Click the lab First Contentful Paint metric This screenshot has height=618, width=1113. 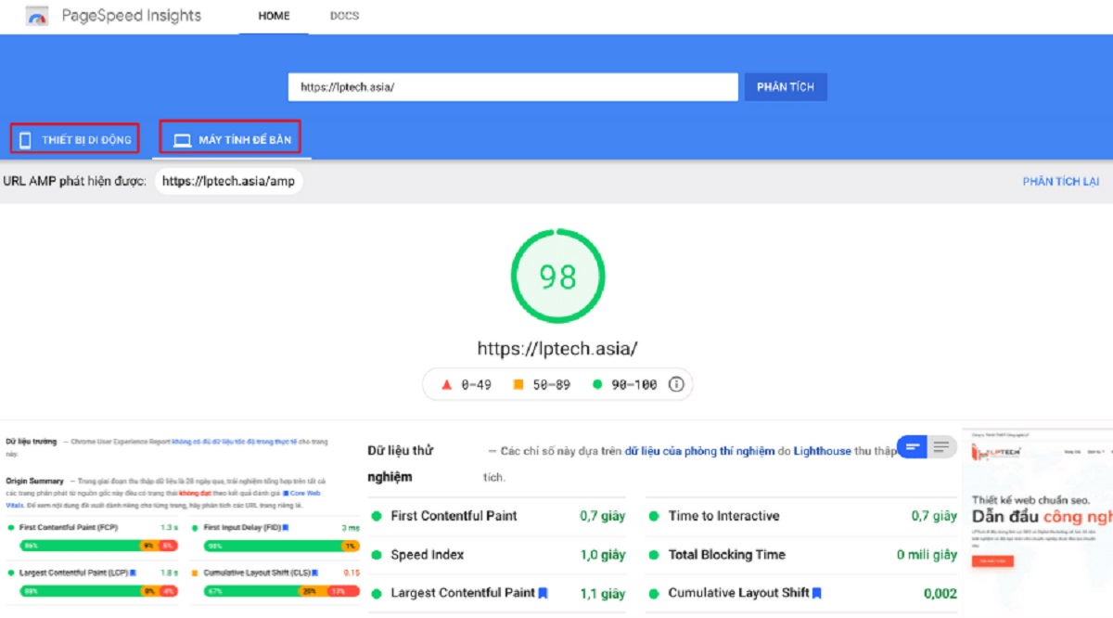pyautogui.click(x=497, y=516)
